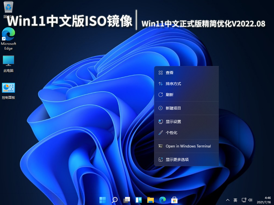The height and width of the screenshot is (205, 274).
Task: Open the network status tray icon
Action: 244,200
